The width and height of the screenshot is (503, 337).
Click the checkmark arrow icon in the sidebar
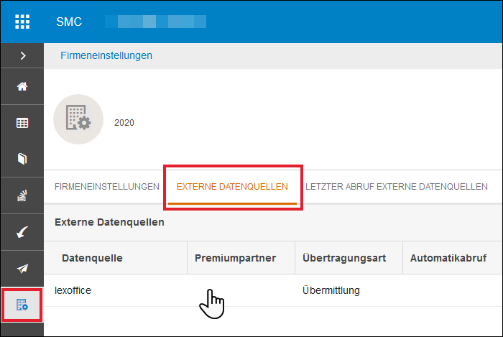(22, 232)
